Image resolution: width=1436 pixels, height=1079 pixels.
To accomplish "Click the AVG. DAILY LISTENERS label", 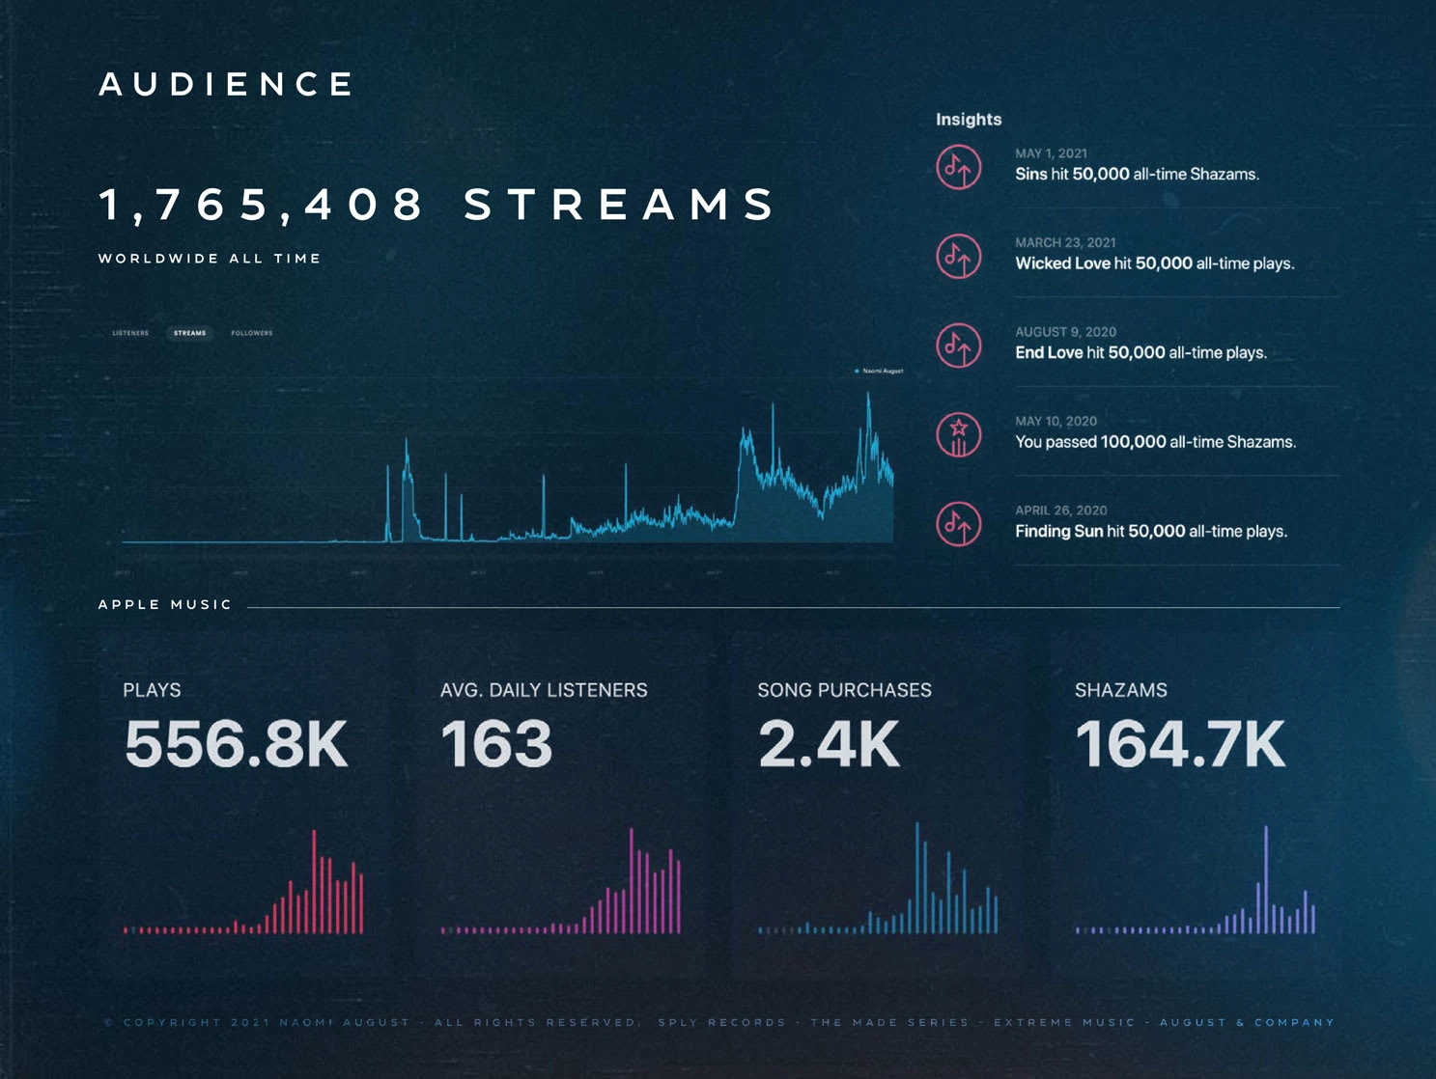I will [544, 690].
